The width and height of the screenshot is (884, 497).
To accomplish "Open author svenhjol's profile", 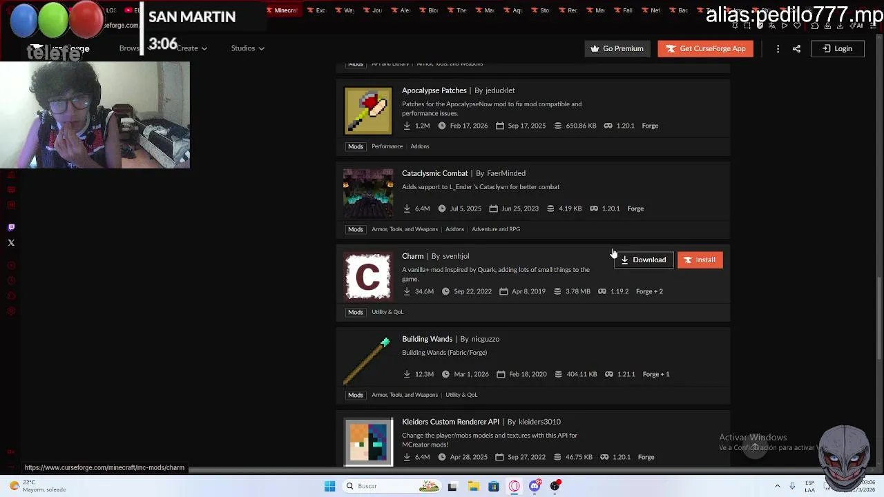I will [x=456, y=256].
